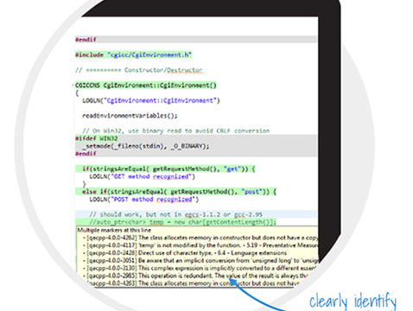Click "Multiple markers at this line" tooltip header
The image size is (413, 311).
[x=114, y=230]
